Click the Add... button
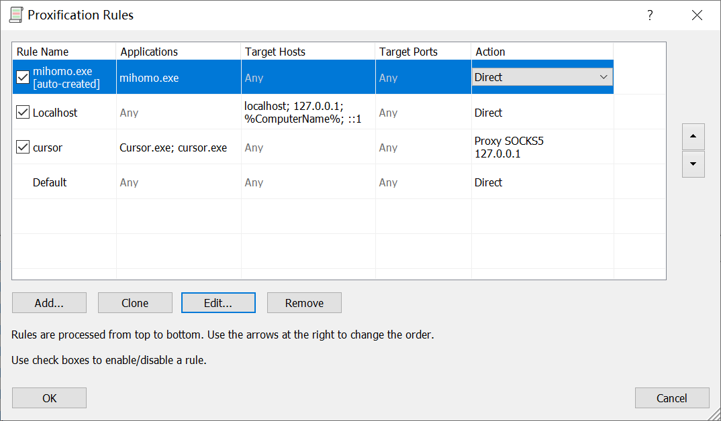721x421 pixels. click(x=49, y=303)
